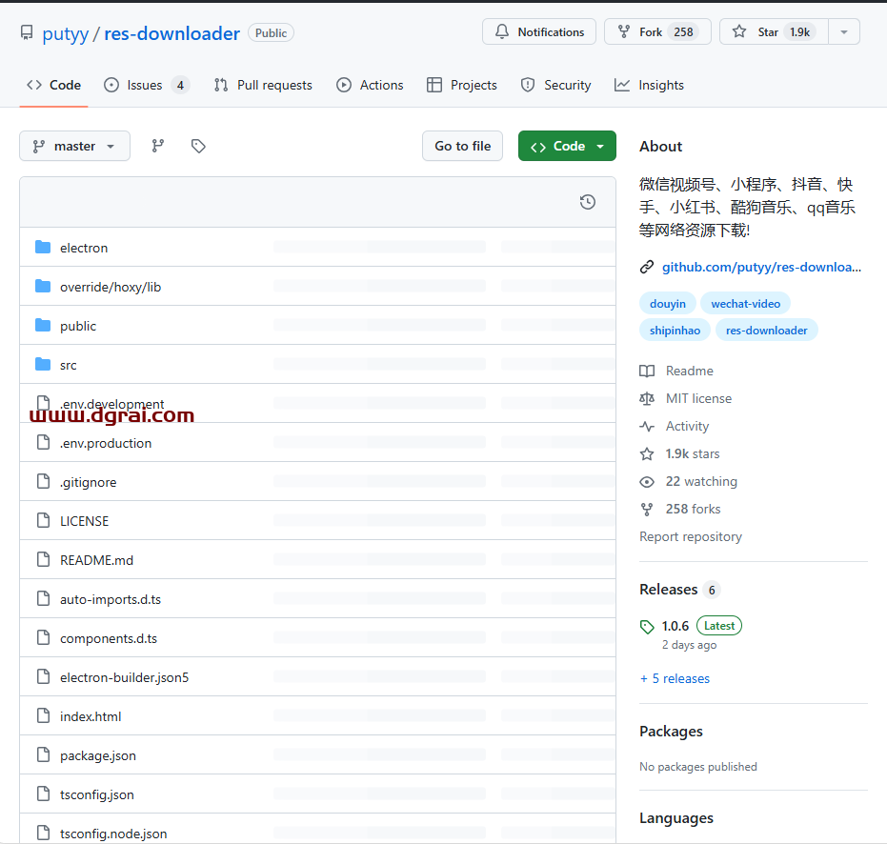Open the Issues tab
Screen dimensions: 887x844
pyautogui.click(x=147, y=85)
